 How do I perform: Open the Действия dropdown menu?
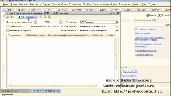(x=11, y=17)
